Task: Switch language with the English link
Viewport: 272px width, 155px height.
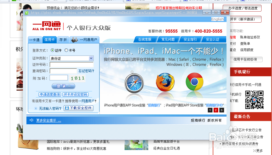Action: pyautogui.click(x=217, y=19)
